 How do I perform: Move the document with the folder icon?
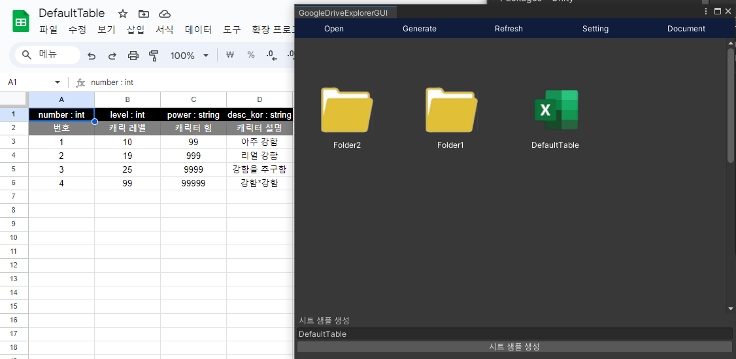click(144, 14)
